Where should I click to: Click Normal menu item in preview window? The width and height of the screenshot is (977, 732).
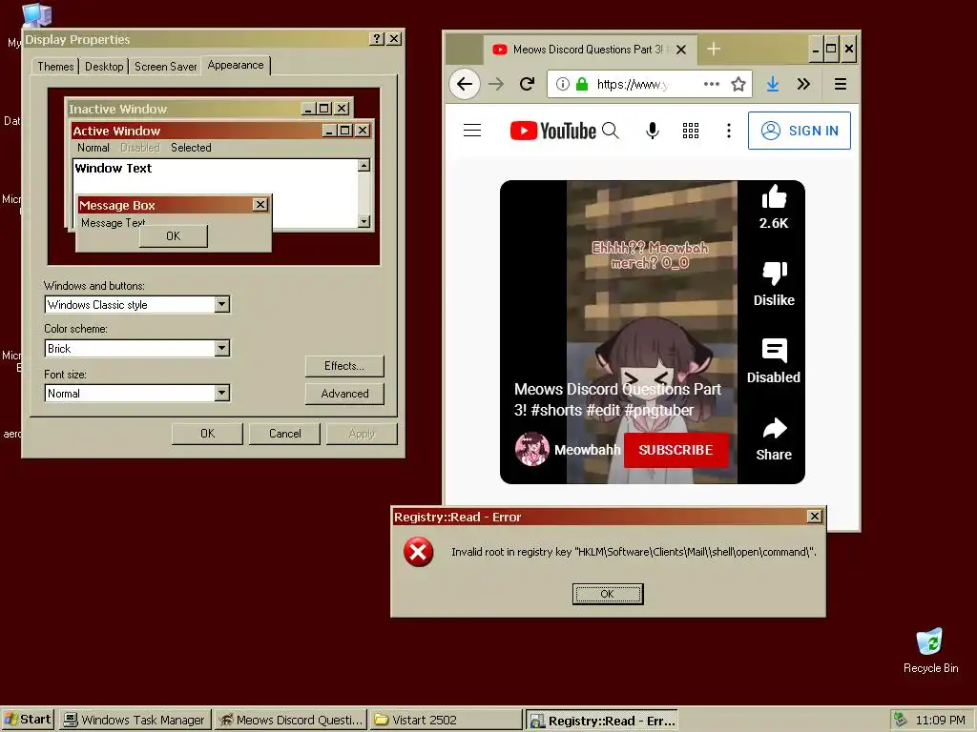(93, 148)
